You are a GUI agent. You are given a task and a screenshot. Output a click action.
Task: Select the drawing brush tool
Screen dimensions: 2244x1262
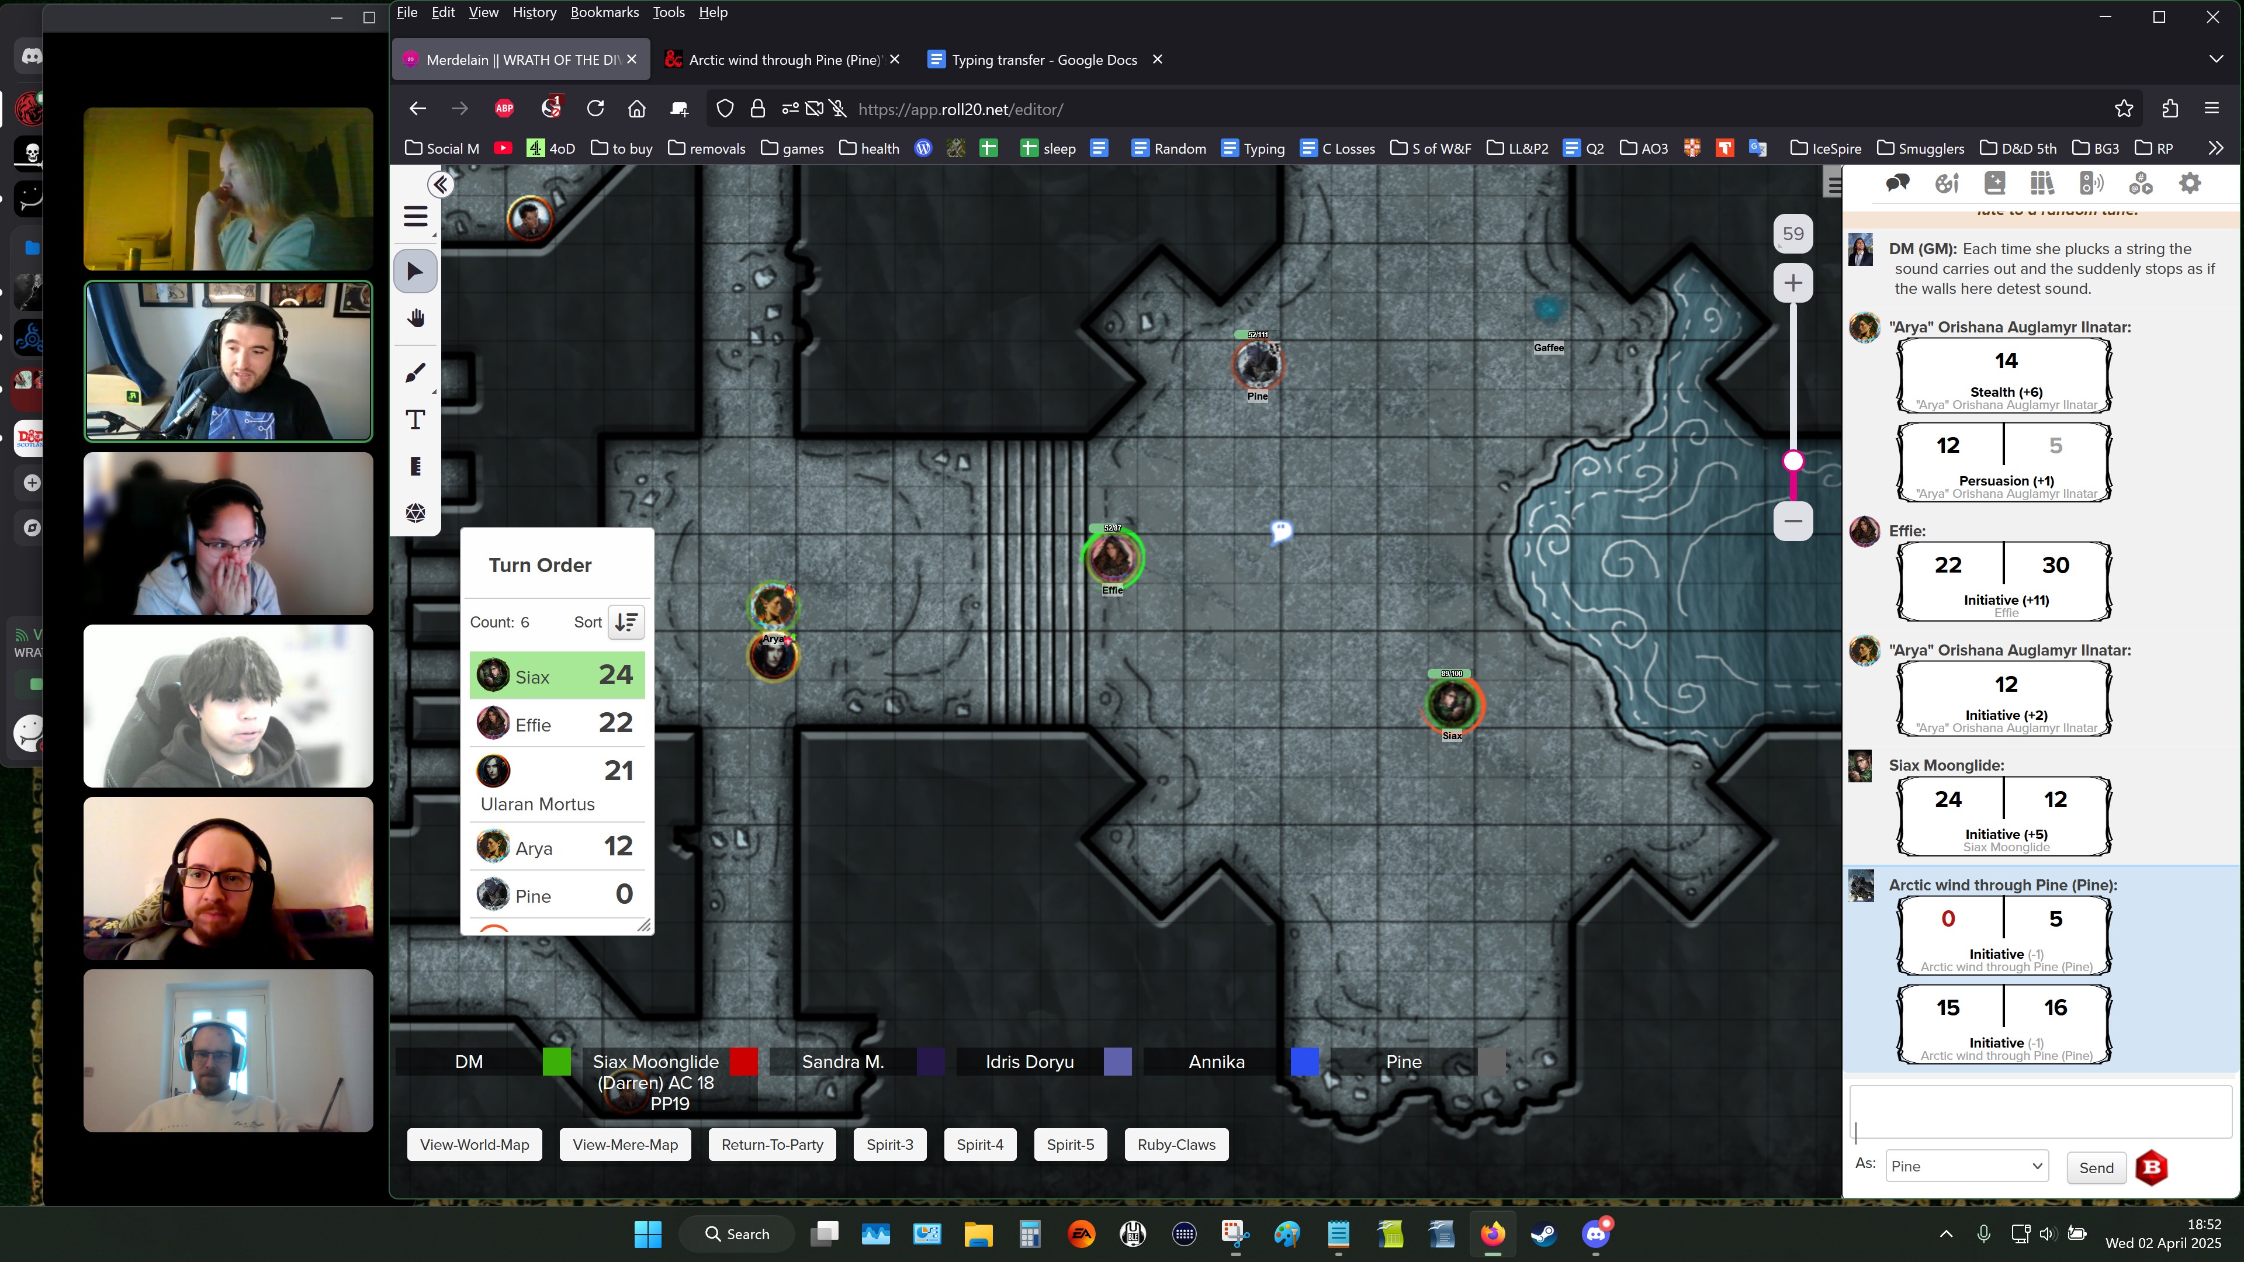(415, 373)
